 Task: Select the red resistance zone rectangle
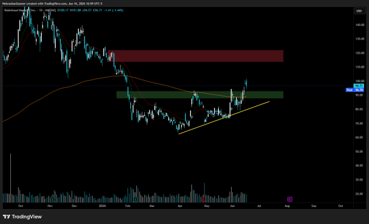(x=195, y=56)
